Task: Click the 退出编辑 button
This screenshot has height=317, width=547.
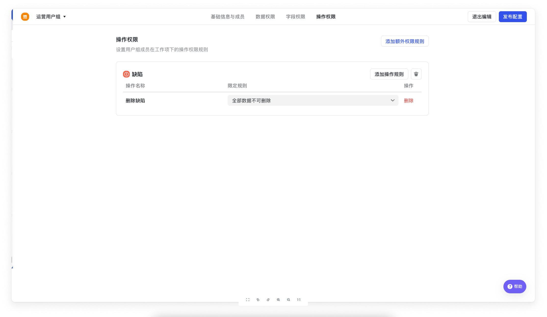Action: point(481,17)
